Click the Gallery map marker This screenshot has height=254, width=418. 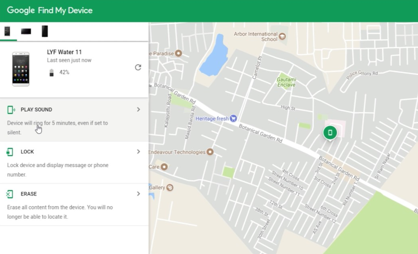coord(170,188)
